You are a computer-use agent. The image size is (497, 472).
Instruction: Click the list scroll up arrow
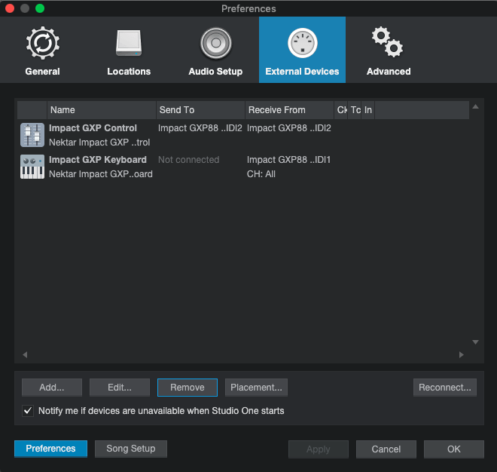pyautogui.click(x=475, y=106)
